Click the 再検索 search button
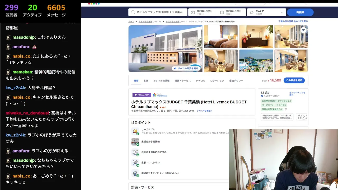 (x=300, y=12)
